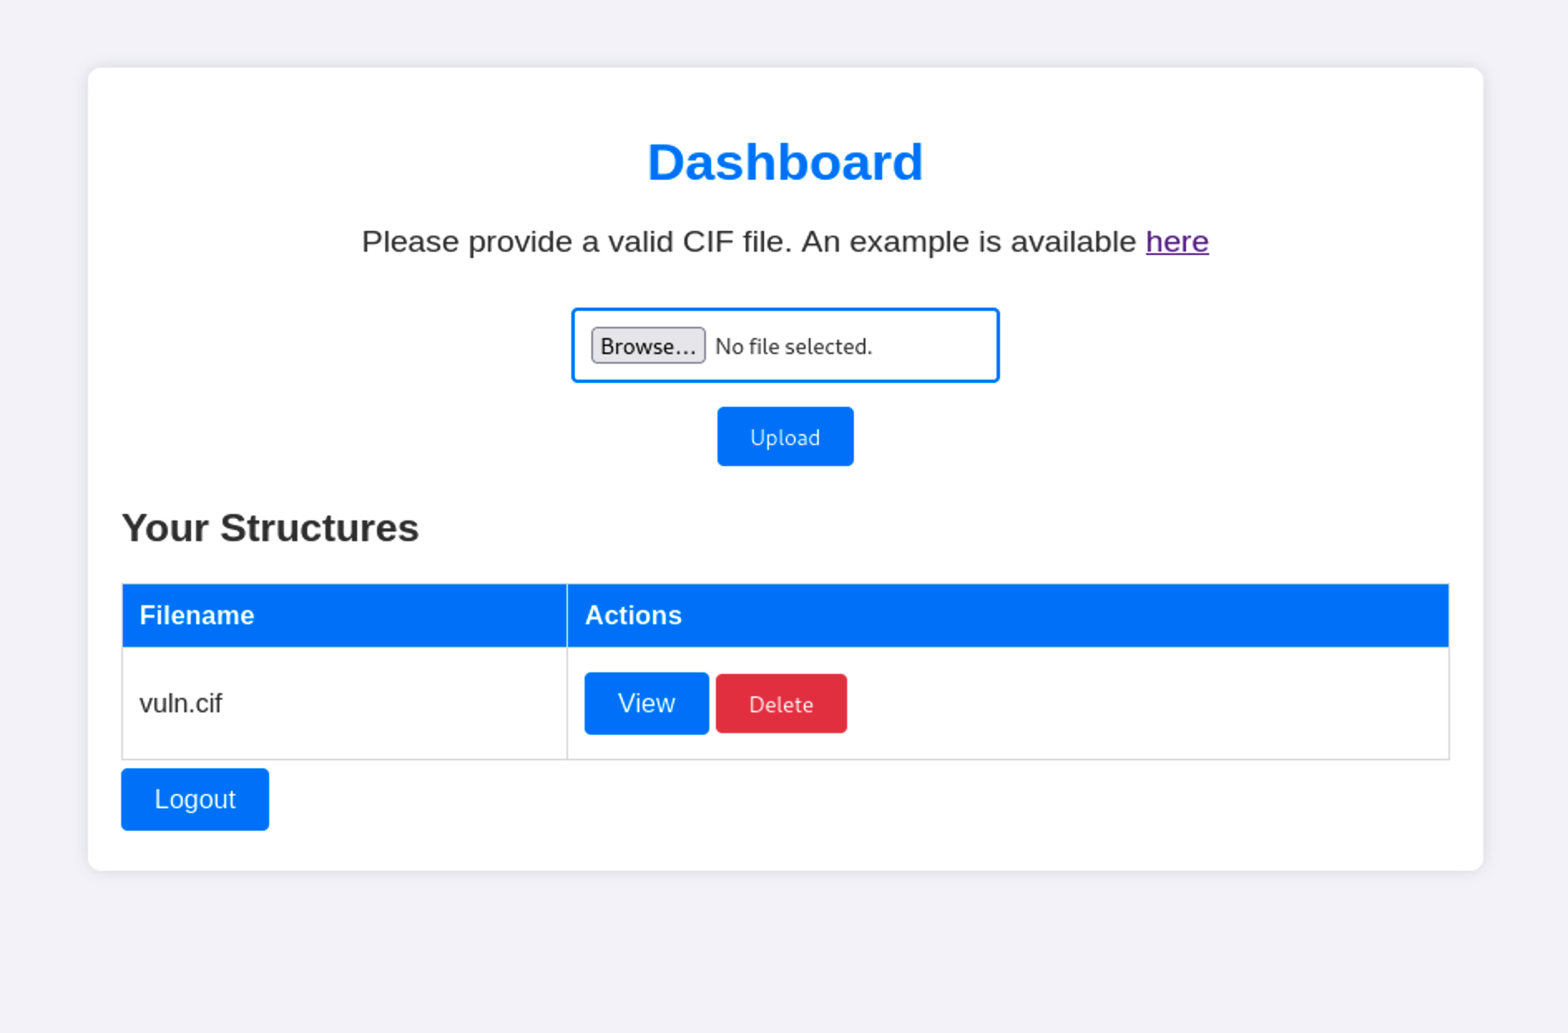This screenshot has height=1033, width=1568.
Task: Click the gray page background below the card
Action: pyautogui.click(x=784, y=955)
